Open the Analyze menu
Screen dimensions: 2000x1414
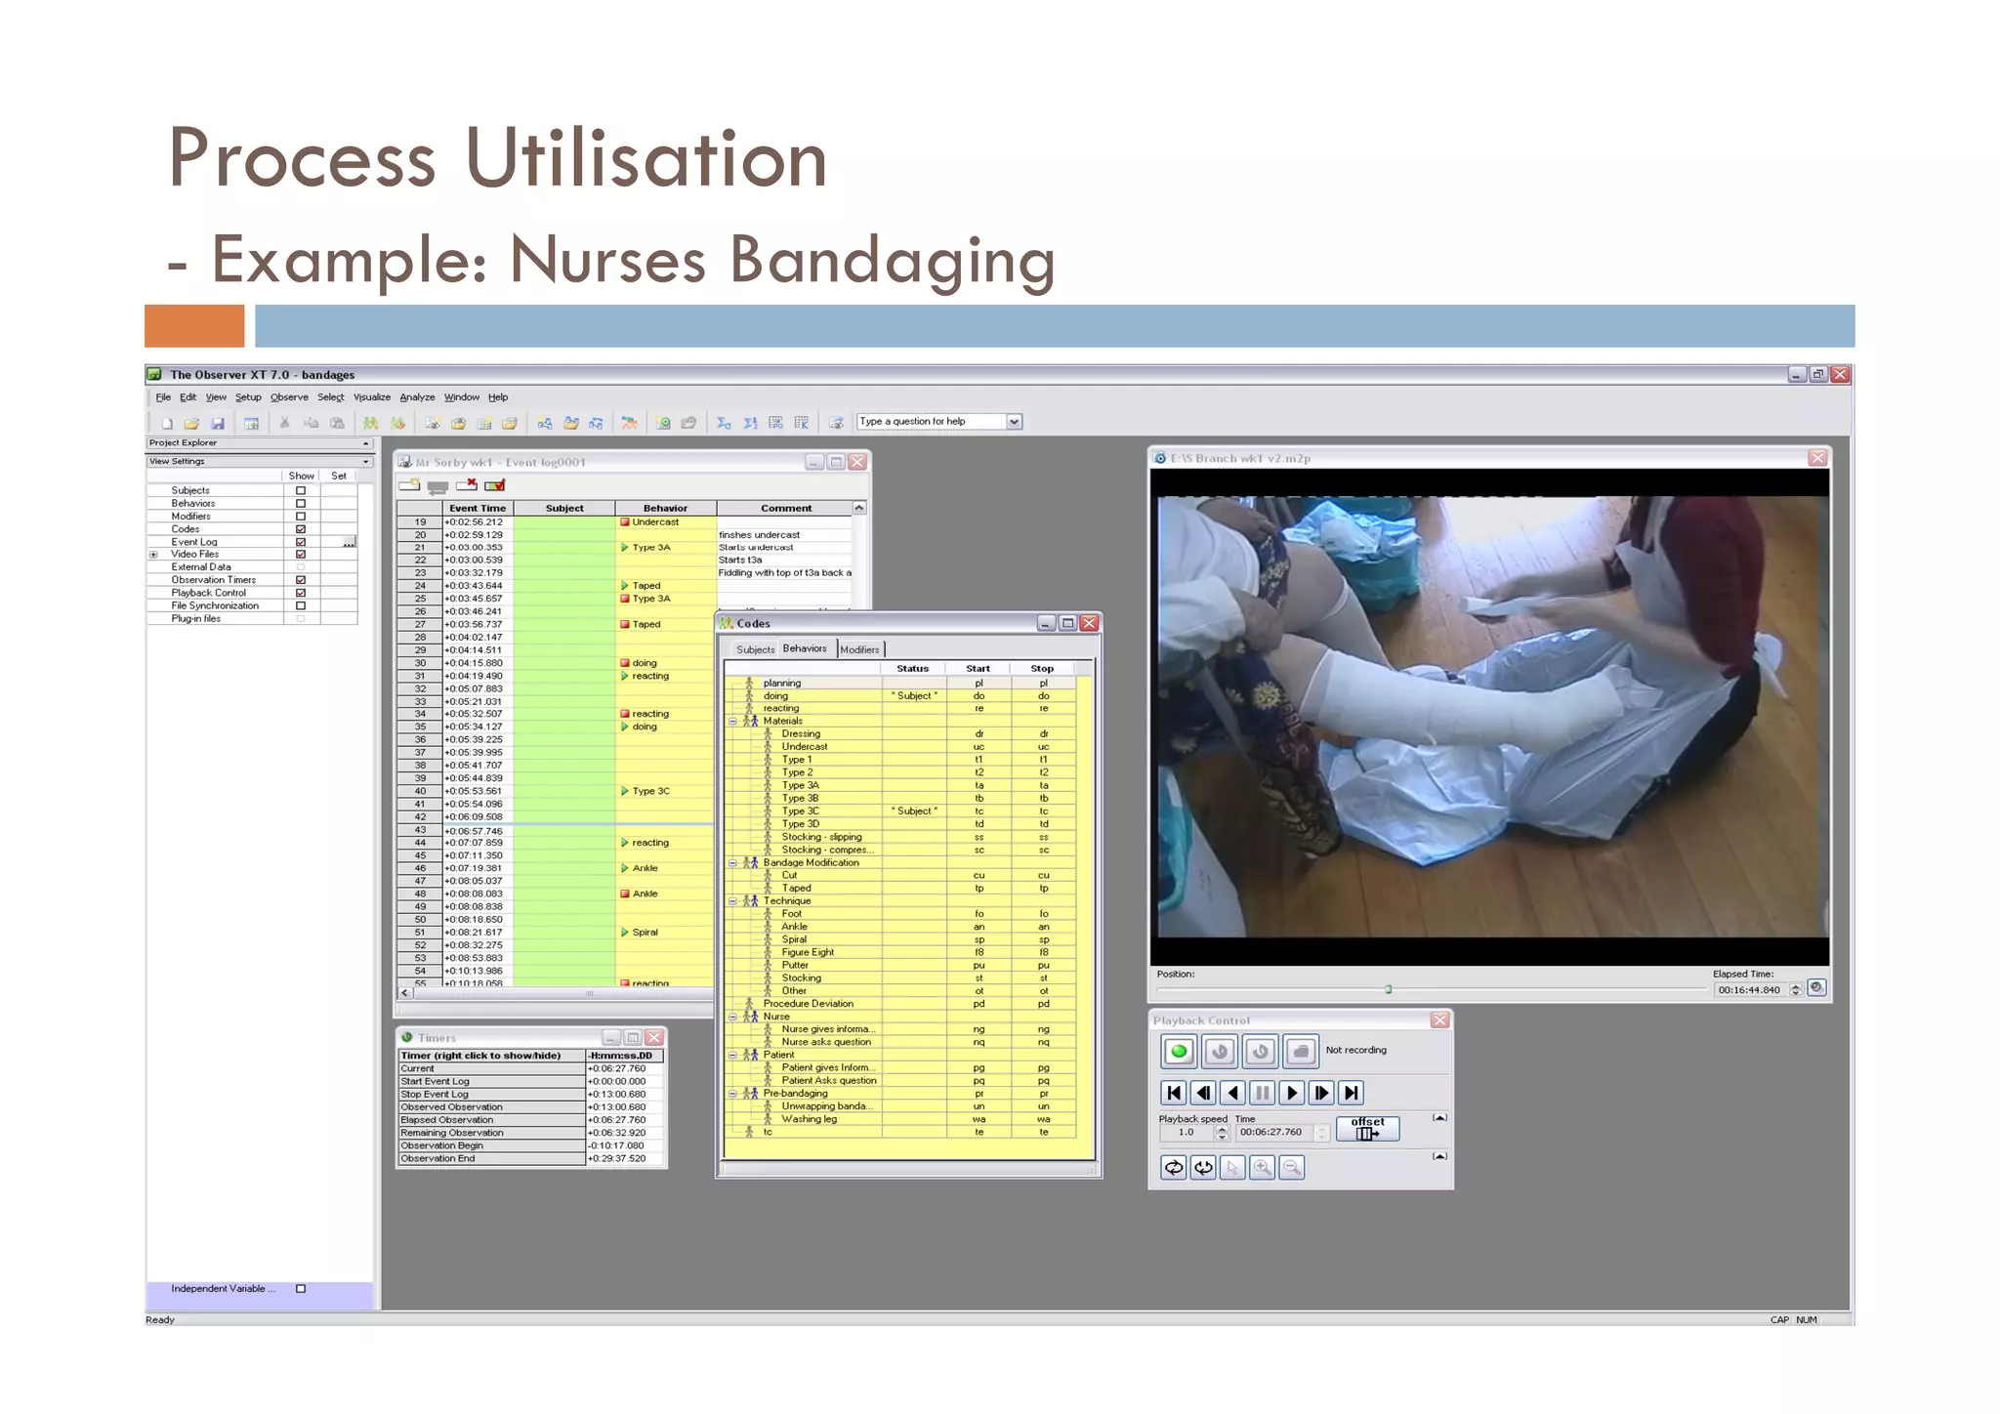pos(417,397)
